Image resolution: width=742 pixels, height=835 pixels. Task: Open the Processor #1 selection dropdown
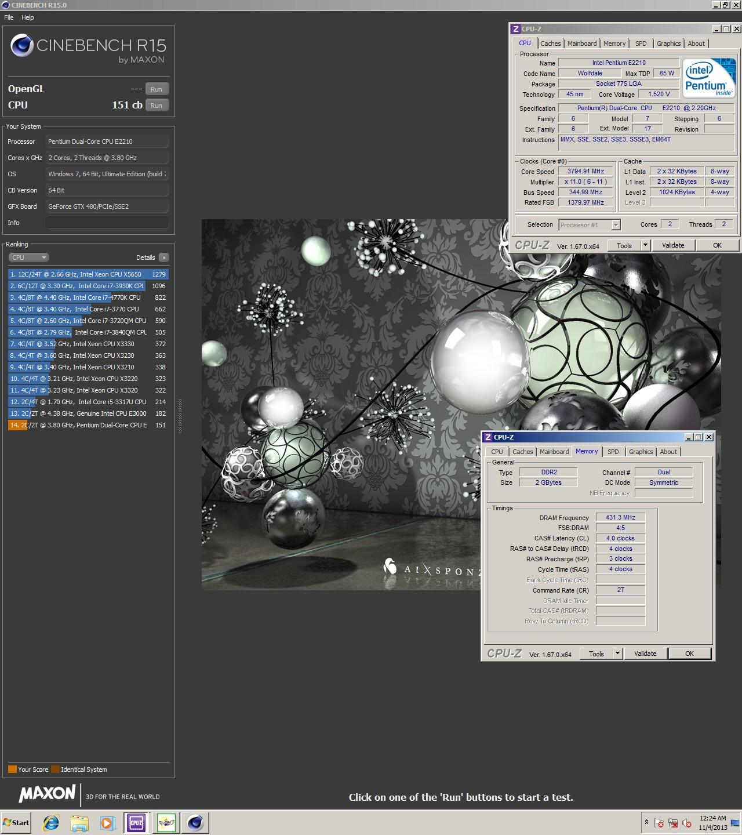590,225
